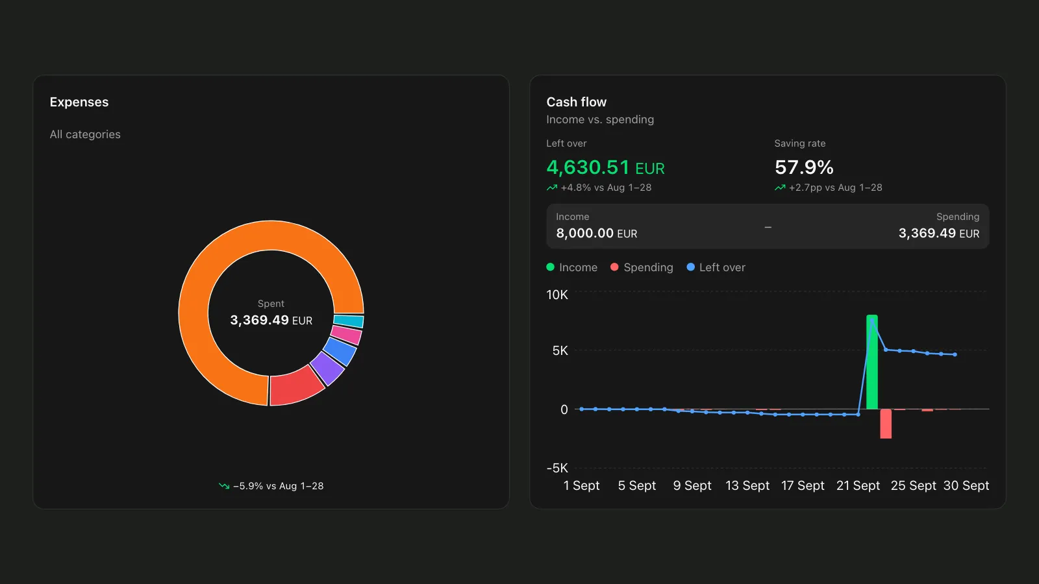Click the pink donut chart segment
1039x584 pixels.
click(x=347, y=335)
